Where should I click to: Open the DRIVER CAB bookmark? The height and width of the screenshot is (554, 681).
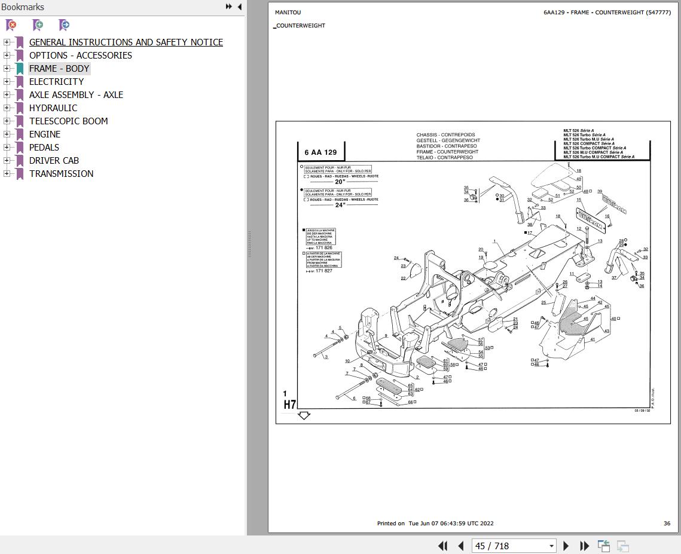pos(54,160)
